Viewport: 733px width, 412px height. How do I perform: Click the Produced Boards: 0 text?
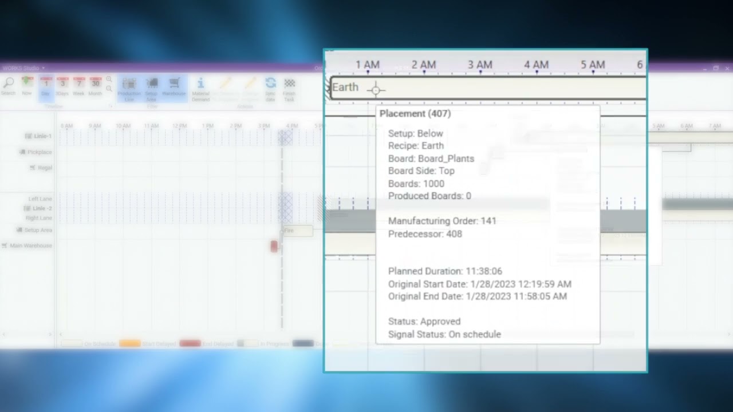point(429,196)
